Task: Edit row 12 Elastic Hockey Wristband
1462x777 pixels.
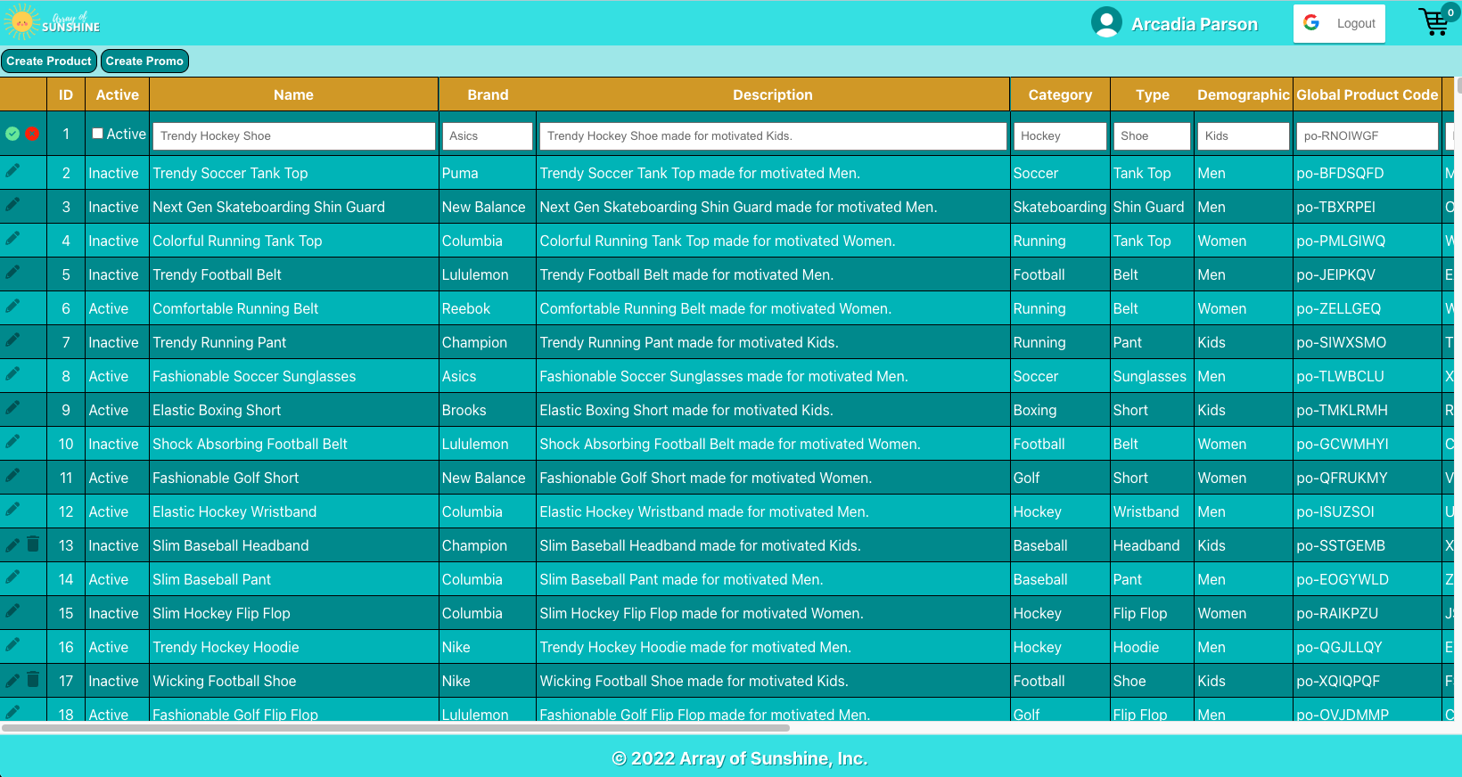Action: tap(12, 509)
